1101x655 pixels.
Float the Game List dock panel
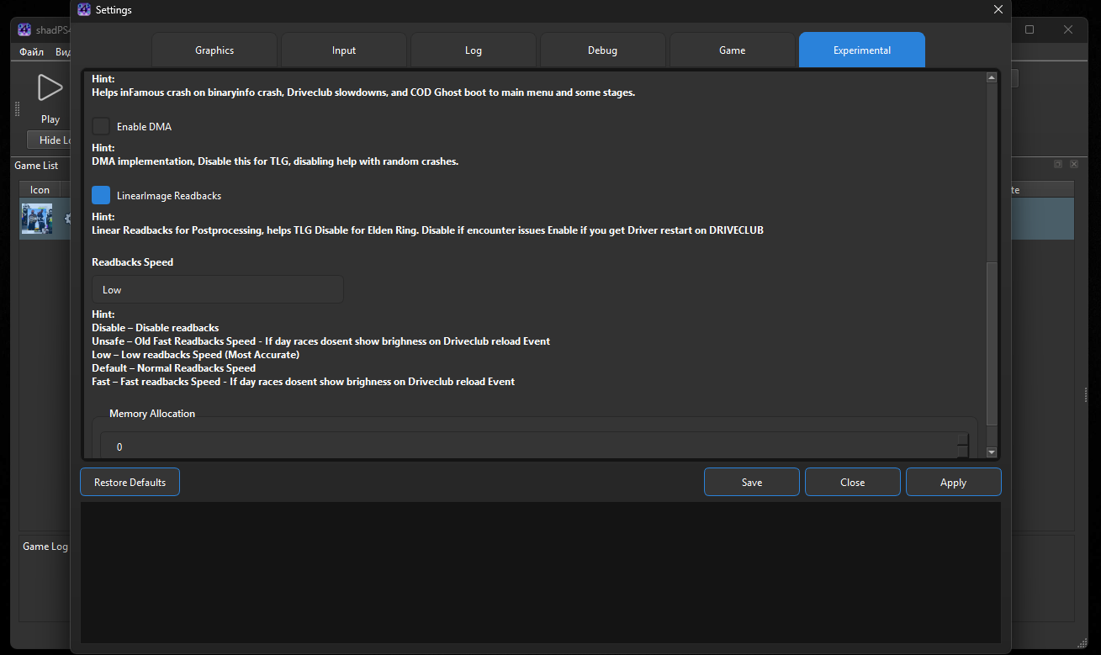1058,165
